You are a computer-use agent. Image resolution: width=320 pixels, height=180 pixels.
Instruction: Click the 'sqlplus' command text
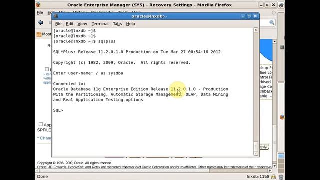click(107, 41)
